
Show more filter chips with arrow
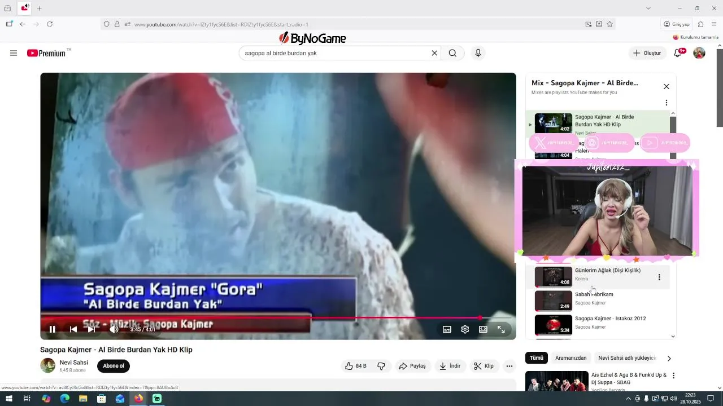point(669,358)
